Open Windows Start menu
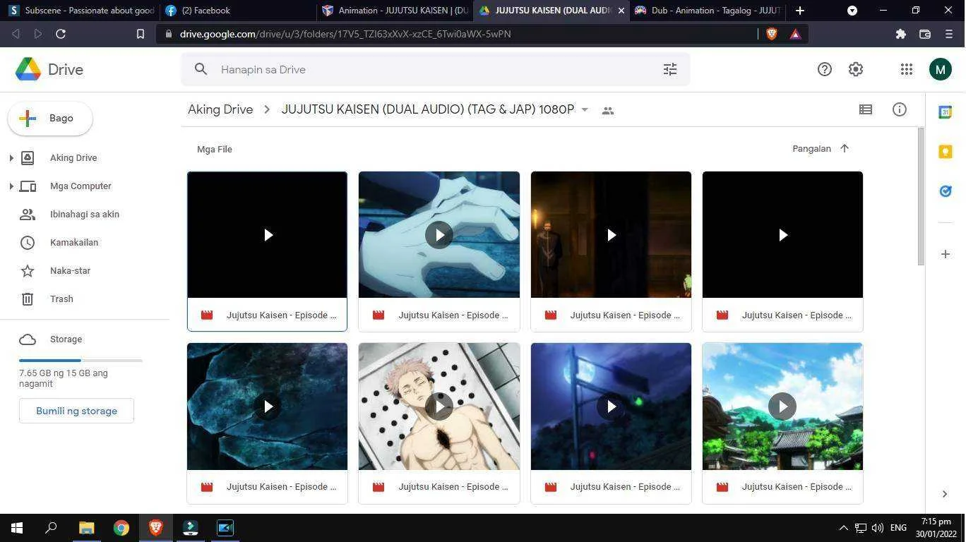 pyautogui.click(x=17, y=528)
